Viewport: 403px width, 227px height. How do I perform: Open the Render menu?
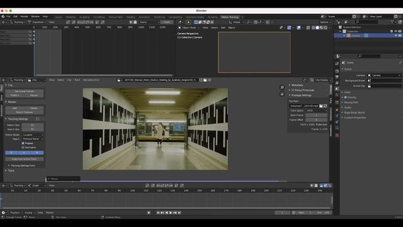point(24,16)
